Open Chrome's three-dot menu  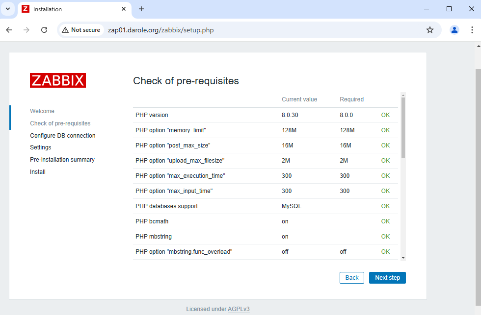(x=472, y=30)
